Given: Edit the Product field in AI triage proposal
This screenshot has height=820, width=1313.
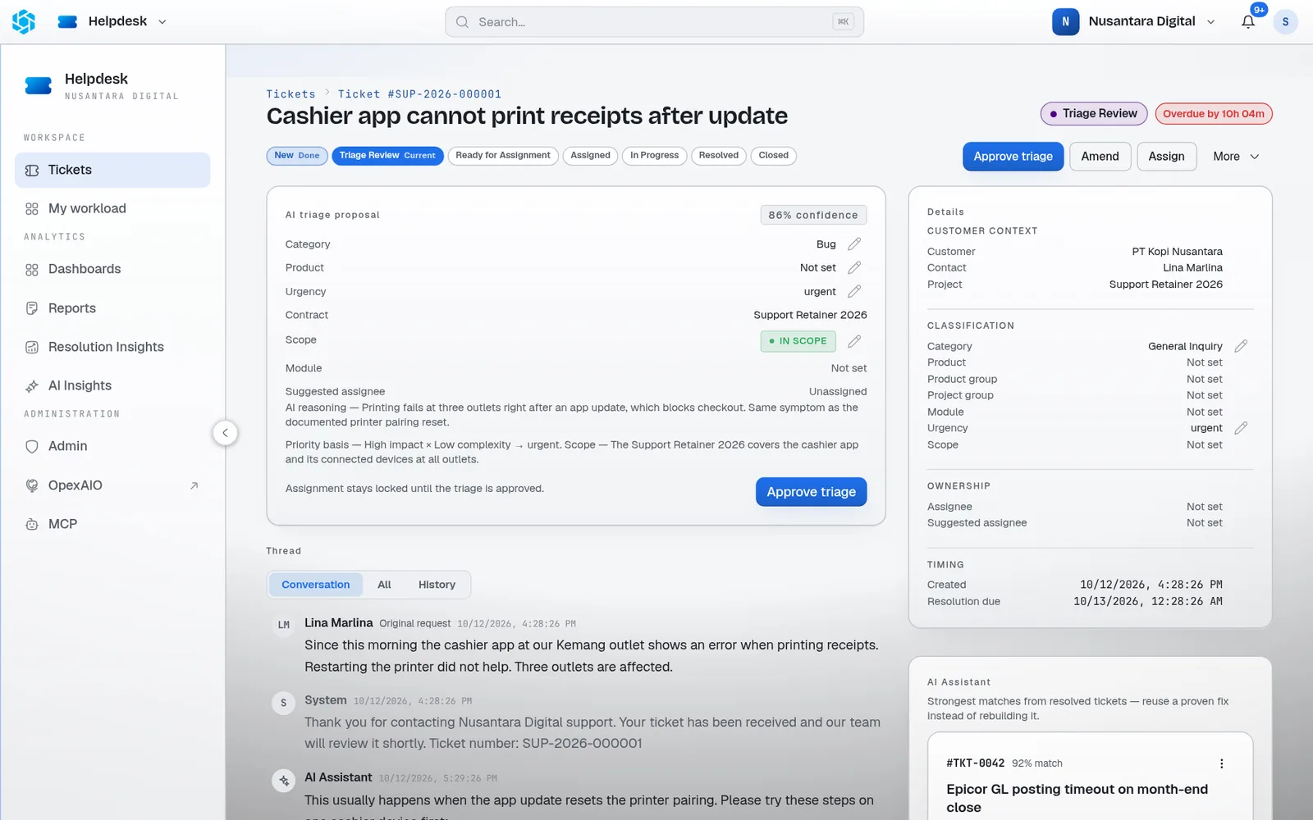Looking at the screenshot, I should 854,268.
